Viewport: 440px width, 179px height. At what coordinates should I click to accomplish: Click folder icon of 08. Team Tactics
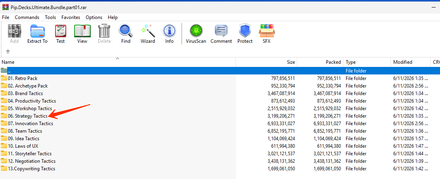click(x=4, y=131)
